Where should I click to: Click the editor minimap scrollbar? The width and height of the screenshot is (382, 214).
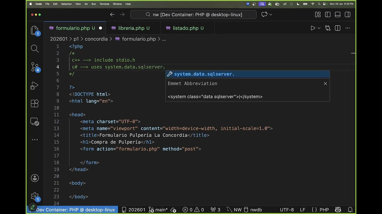click(353, 53)
